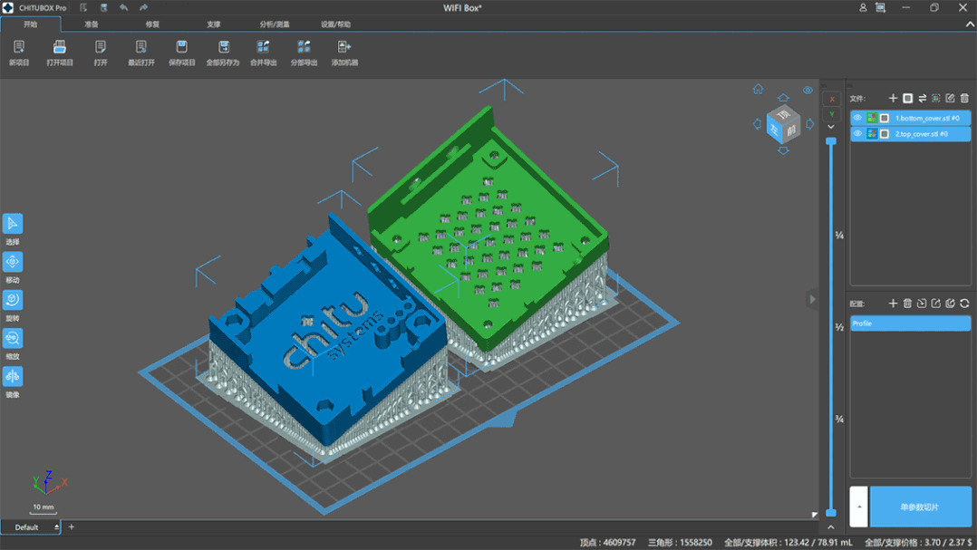Toggle the Y axis clipping button
This screenshot has height=550, width=977.
[x=831, y=114]
